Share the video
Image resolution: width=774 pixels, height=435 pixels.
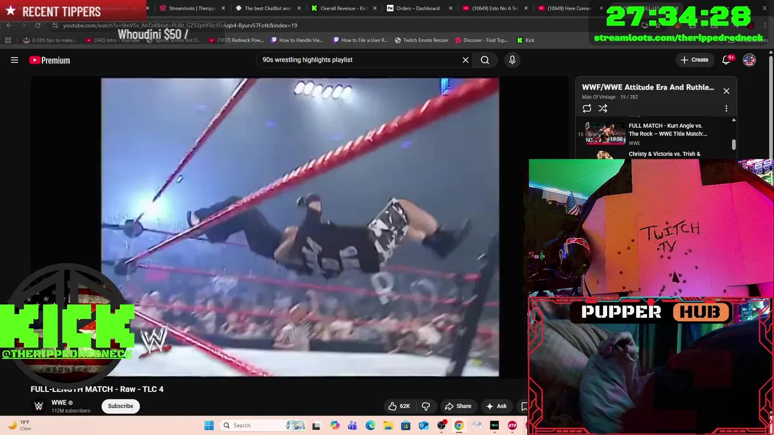(458, 406)
